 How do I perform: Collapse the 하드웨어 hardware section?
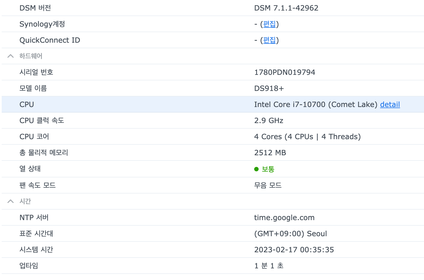10,56
